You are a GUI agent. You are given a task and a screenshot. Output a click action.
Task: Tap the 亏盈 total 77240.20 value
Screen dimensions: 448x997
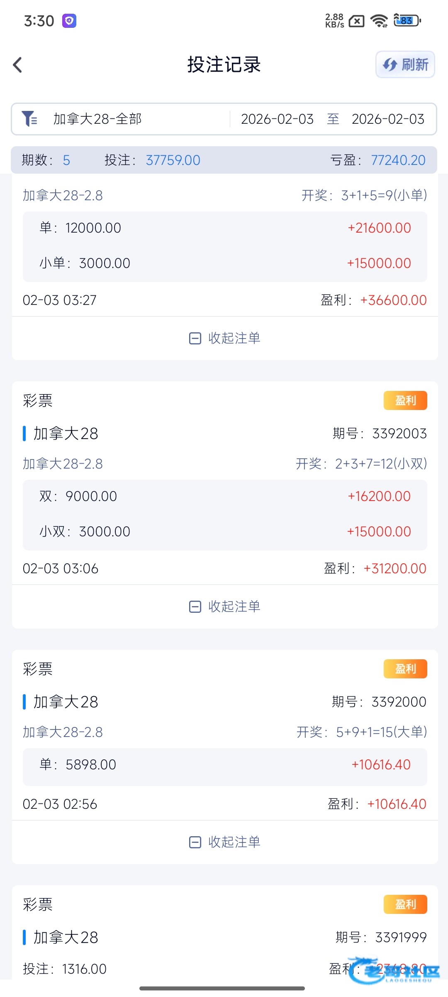point(398,160)
